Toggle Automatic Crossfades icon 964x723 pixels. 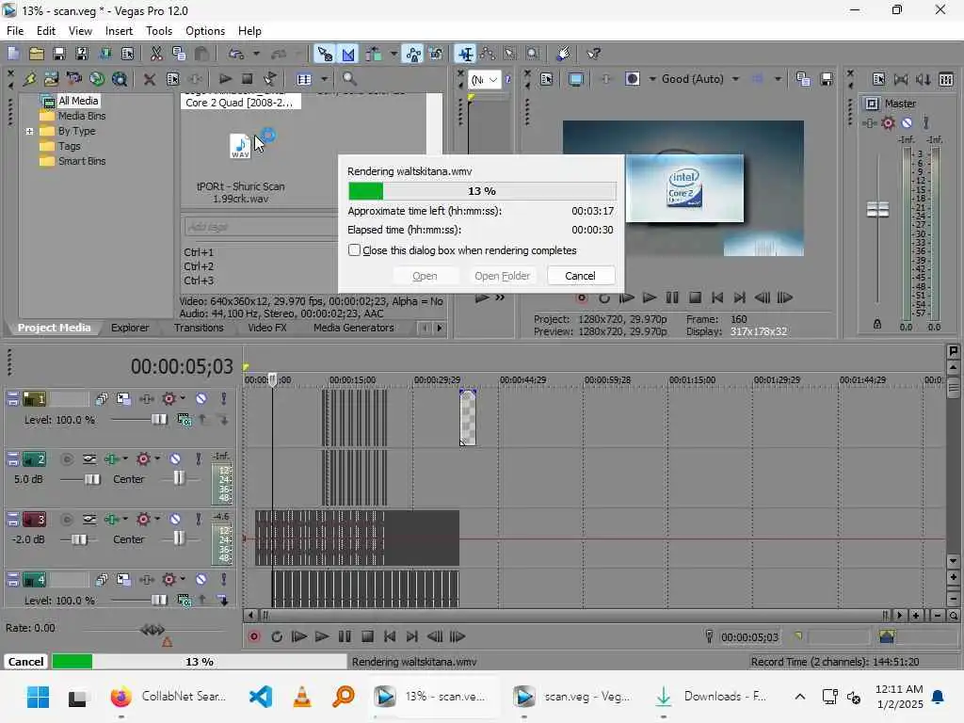348,54
